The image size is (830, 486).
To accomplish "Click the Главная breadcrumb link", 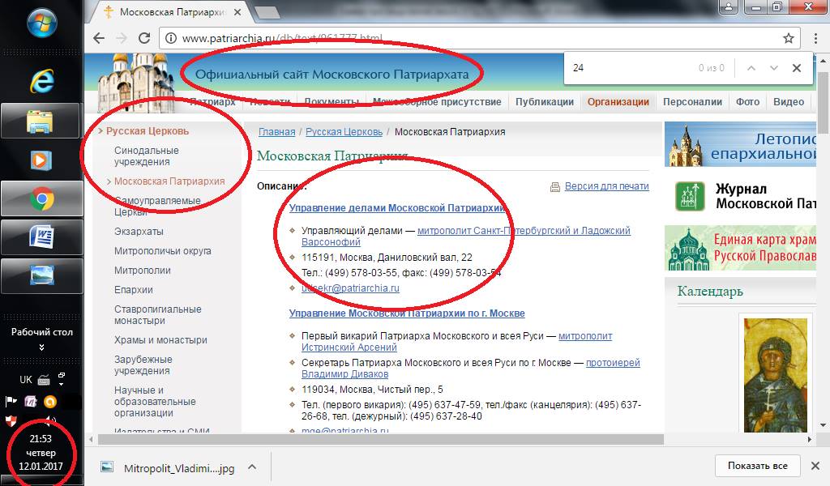I will click(277, 132).
